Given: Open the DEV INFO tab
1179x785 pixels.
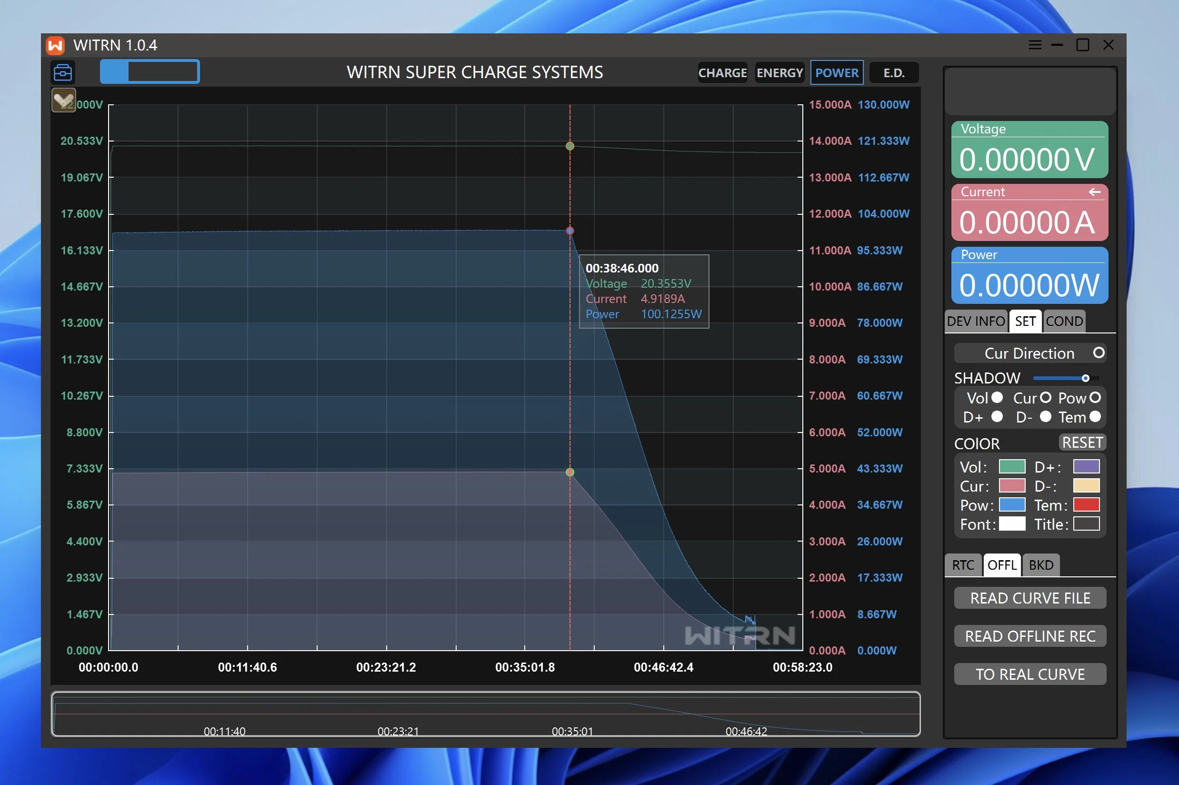Looking at the screenshot, I should point(976,322).
